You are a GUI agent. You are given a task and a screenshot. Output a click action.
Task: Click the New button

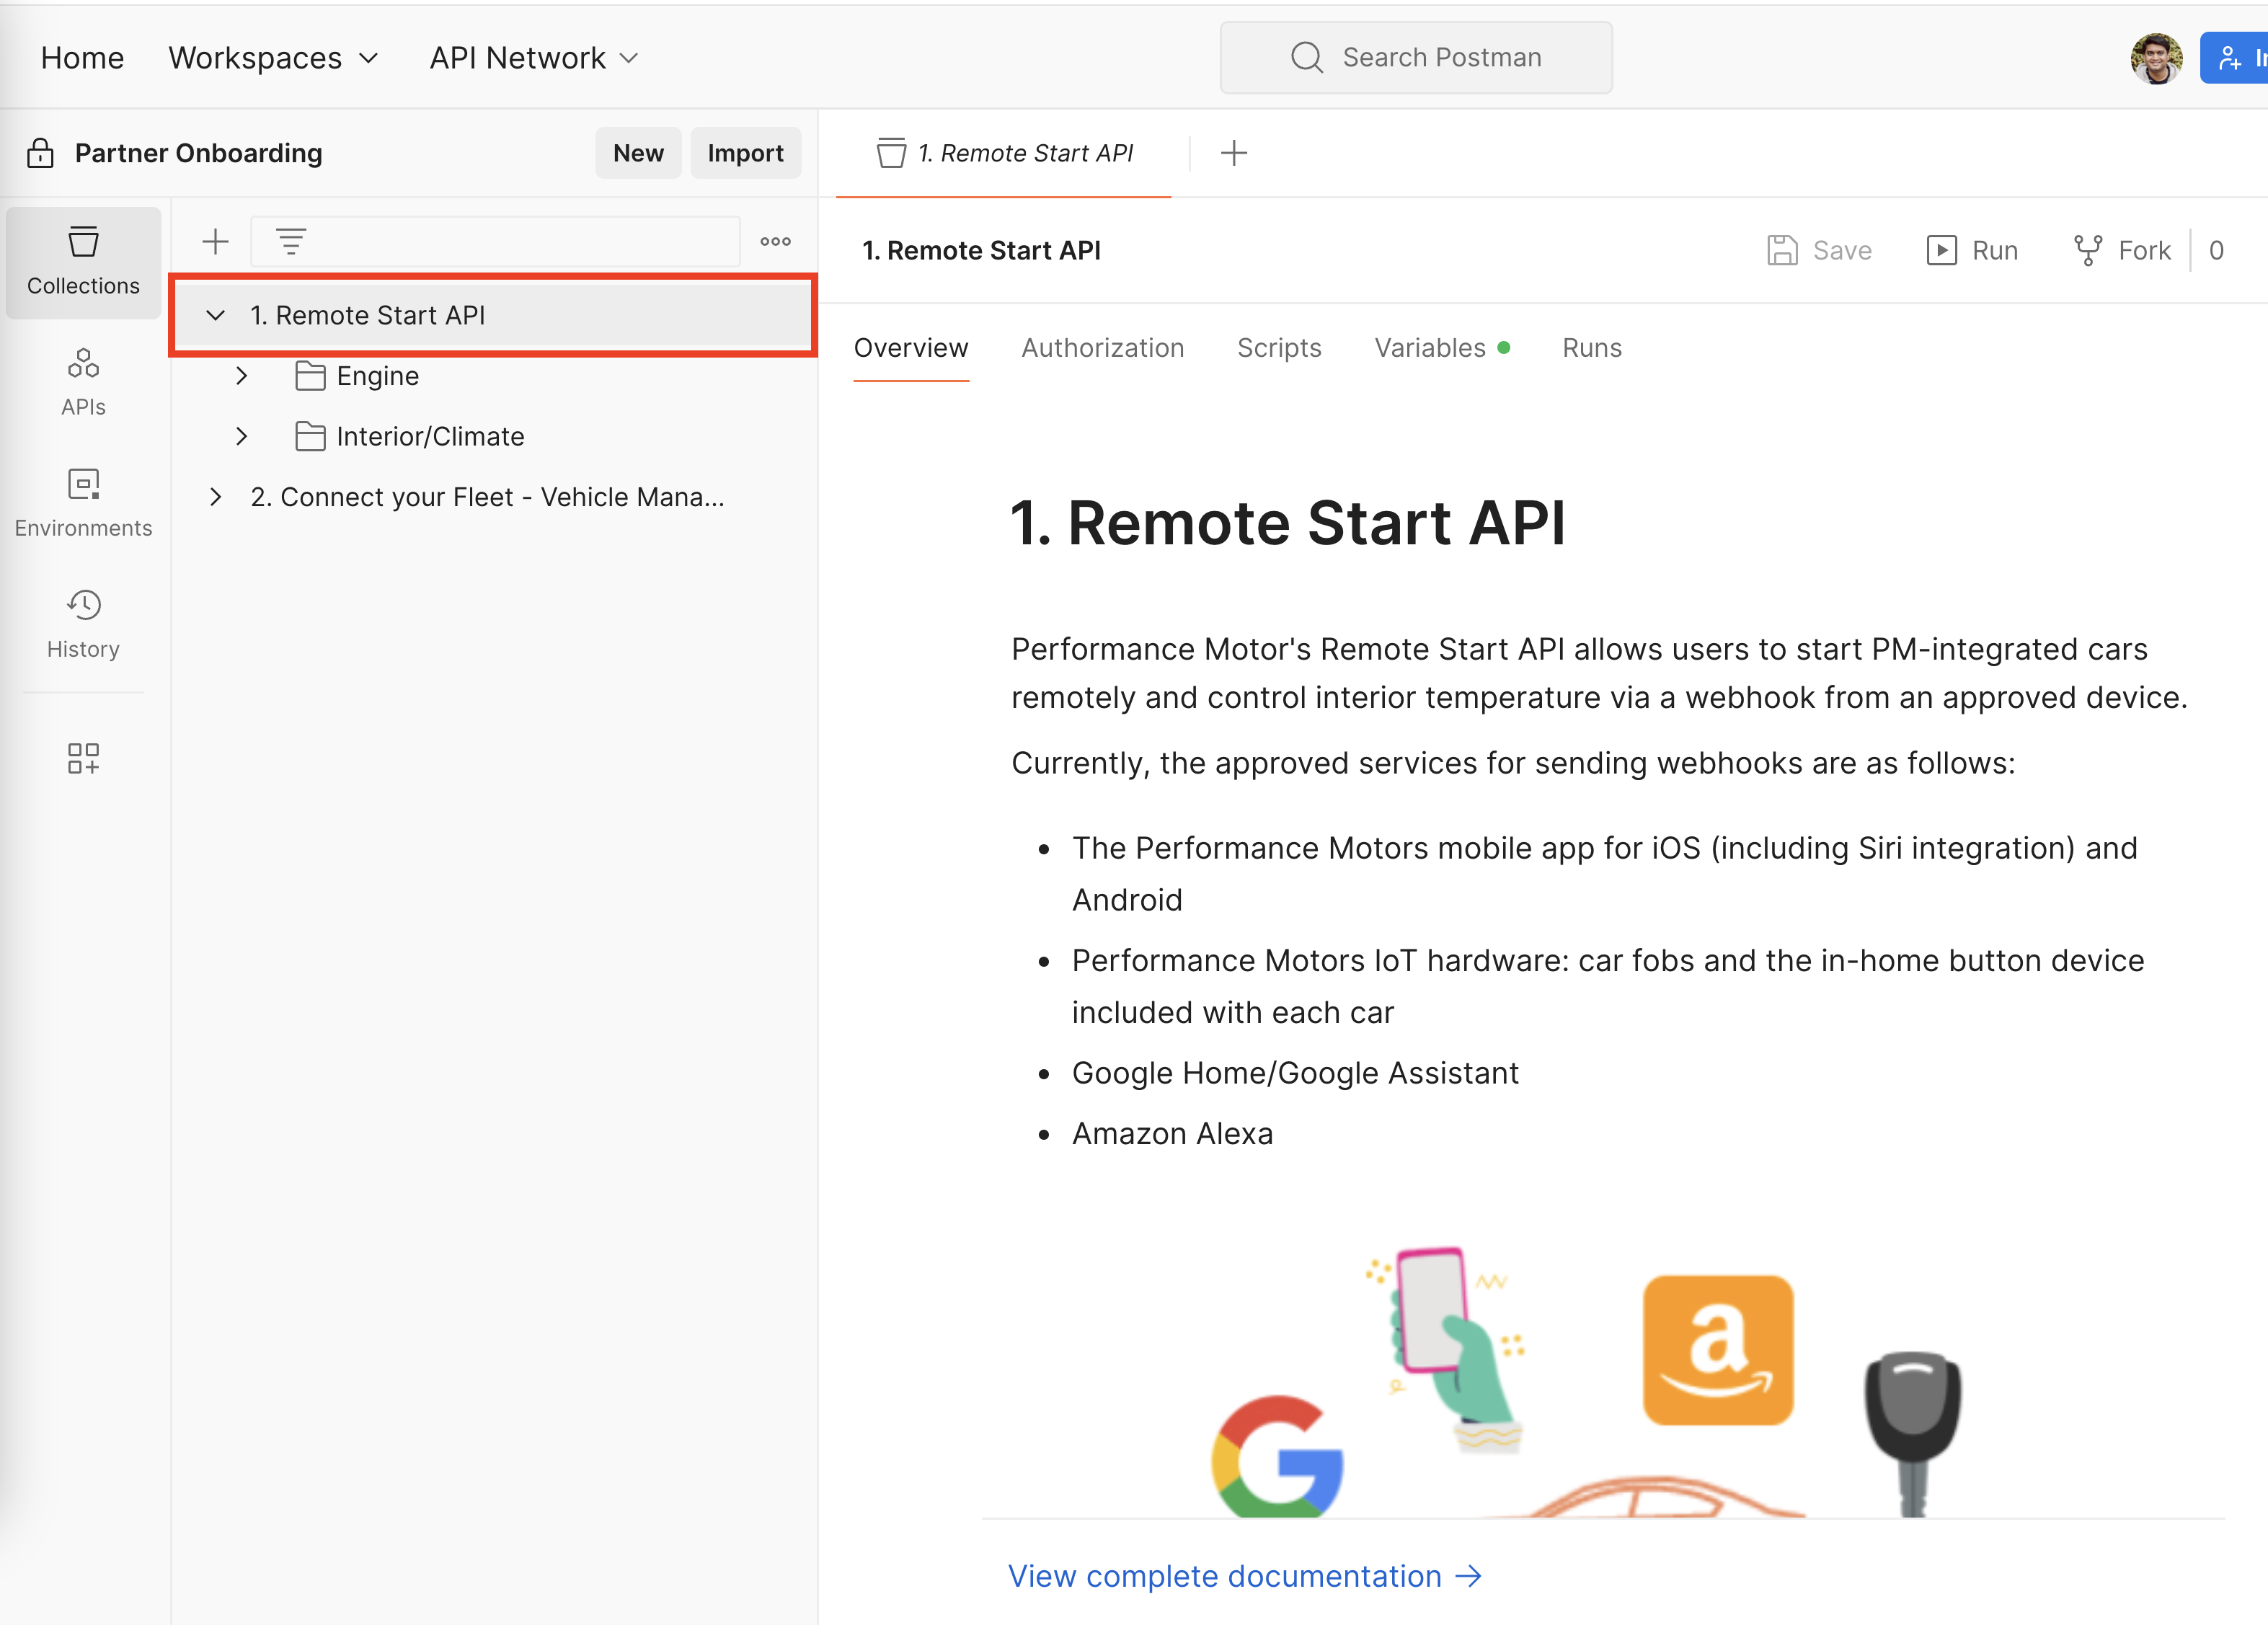click(x=638, y=153)
